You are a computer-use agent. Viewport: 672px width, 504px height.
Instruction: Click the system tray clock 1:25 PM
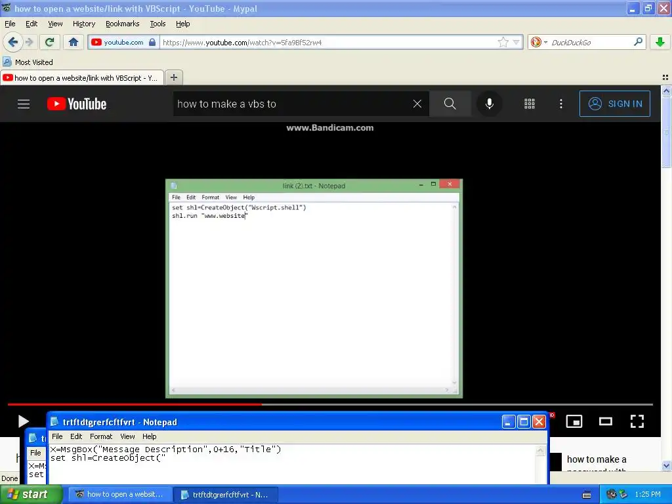[x=647, y=494]
